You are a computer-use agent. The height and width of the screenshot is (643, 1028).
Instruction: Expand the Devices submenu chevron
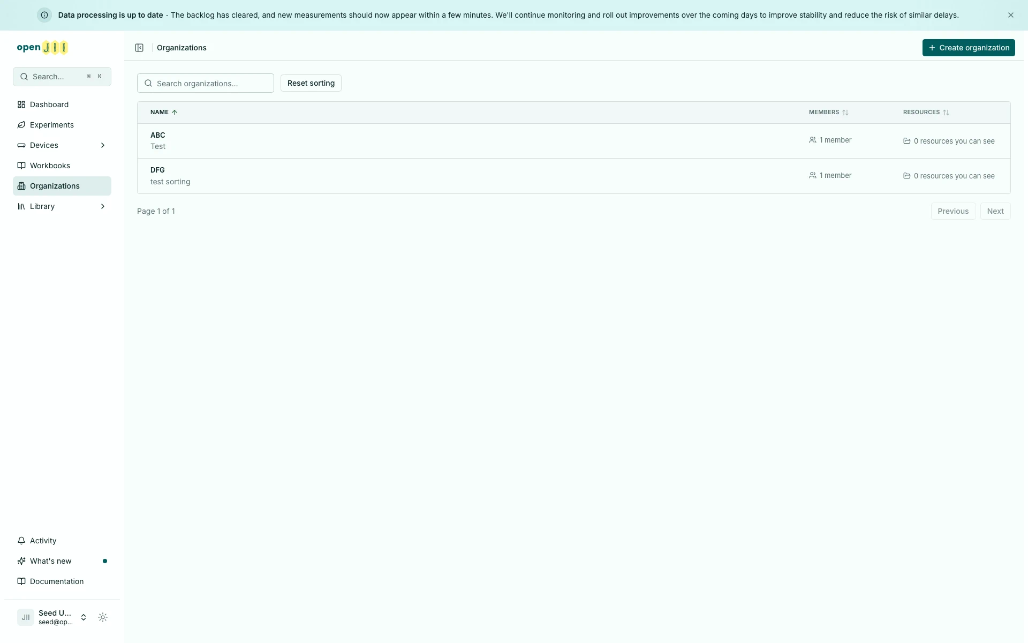tap(103, 145)
